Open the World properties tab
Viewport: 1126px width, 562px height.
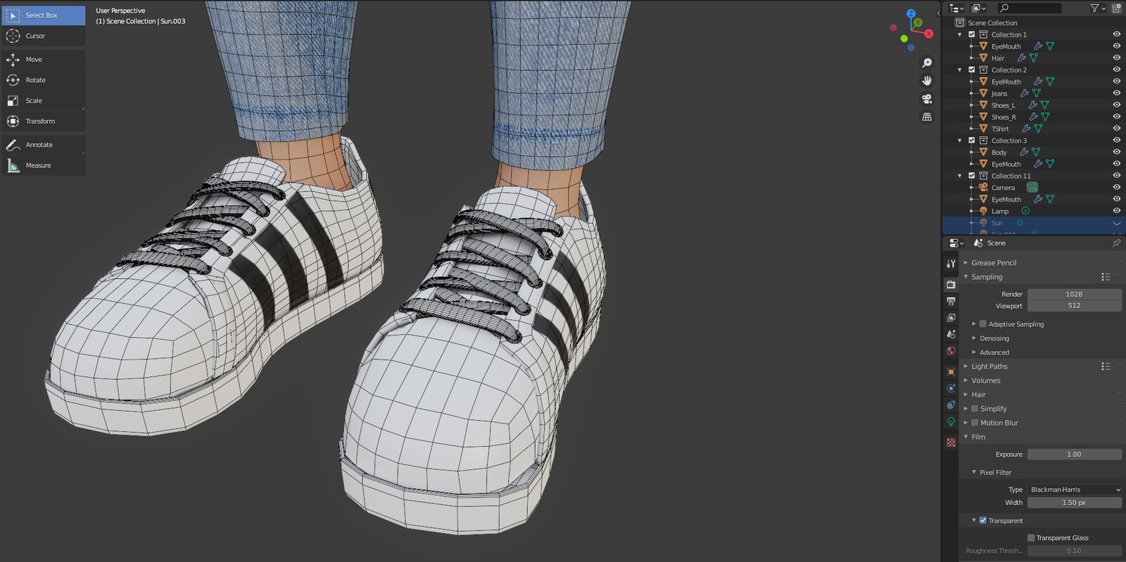(951, 351)
